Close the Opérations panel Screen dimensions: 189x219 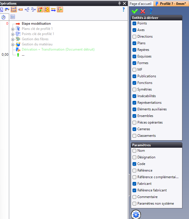[124, 3]
